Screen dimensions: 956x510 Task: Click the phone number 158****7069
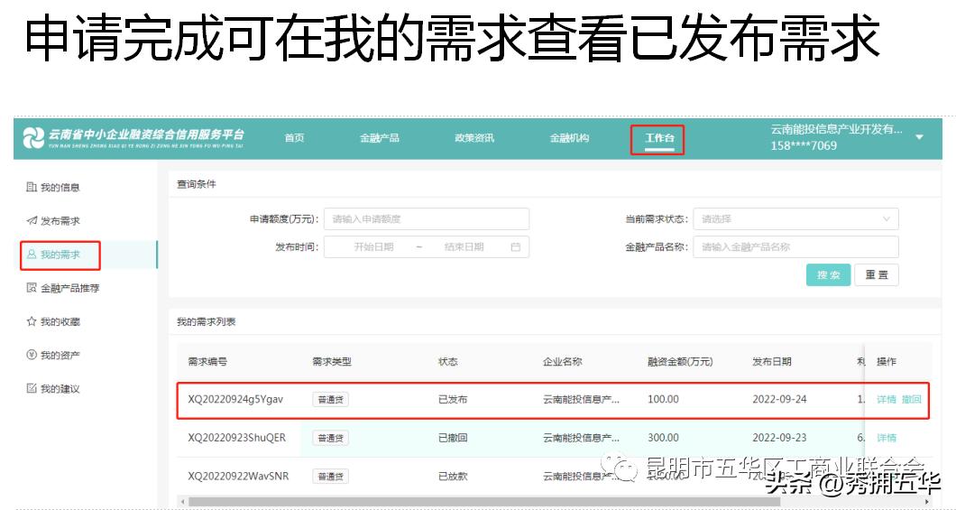[804, 146]
